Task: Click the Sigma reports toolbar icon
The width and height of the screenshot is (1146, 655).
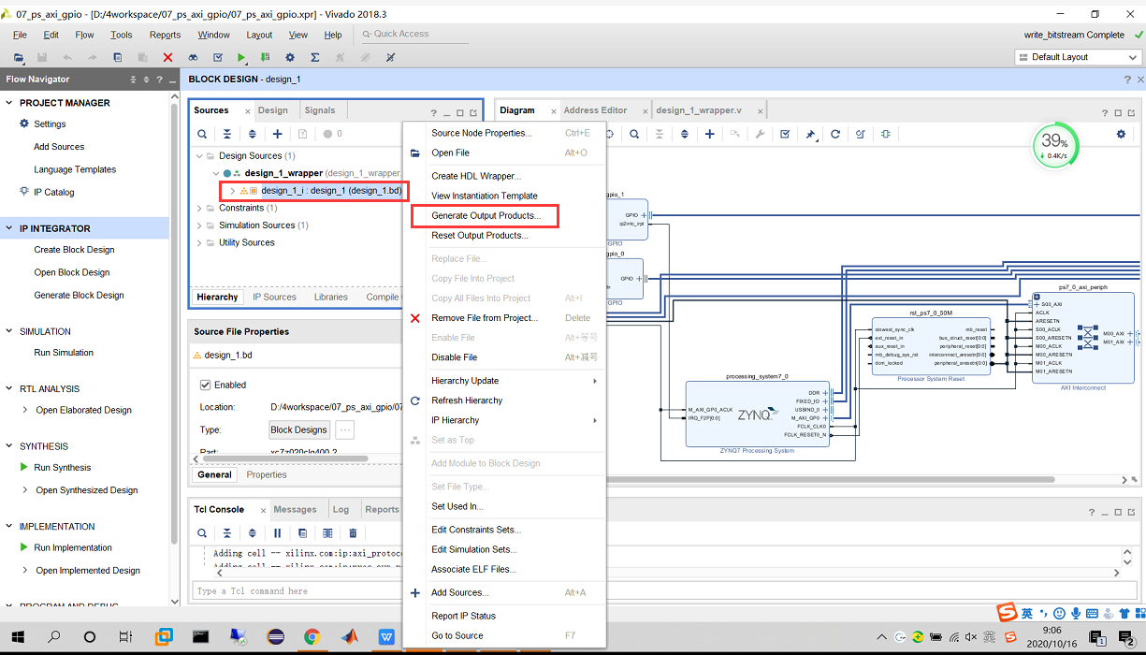Action: 315,58
